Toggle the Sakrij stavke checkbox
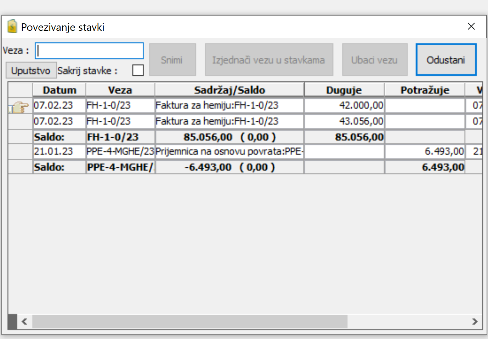 (x=138, y=70)
